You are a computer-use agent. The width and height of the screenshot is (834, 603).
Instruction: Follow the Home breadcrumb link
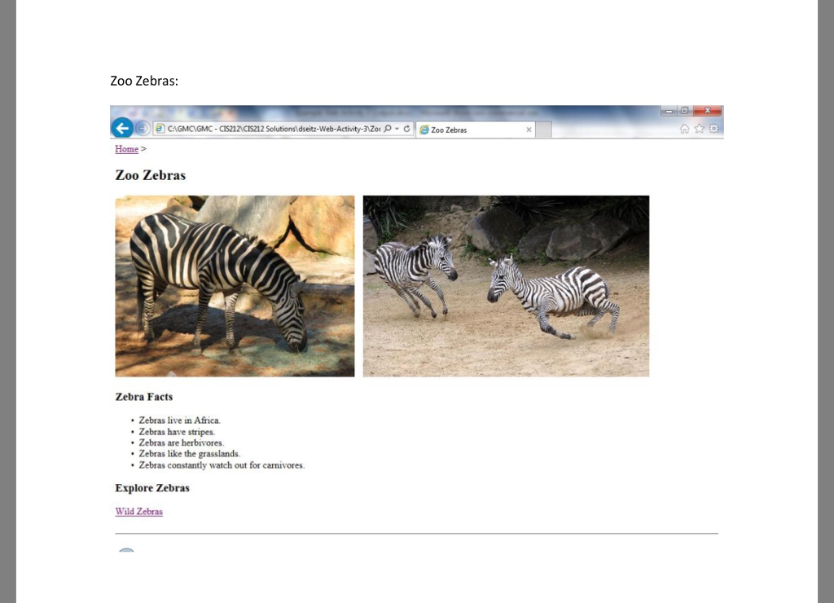coord(126,148)
